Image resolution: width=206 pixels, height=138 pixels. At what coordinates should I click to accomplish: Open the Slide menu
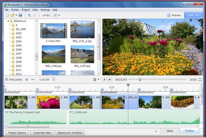point(35,10)
